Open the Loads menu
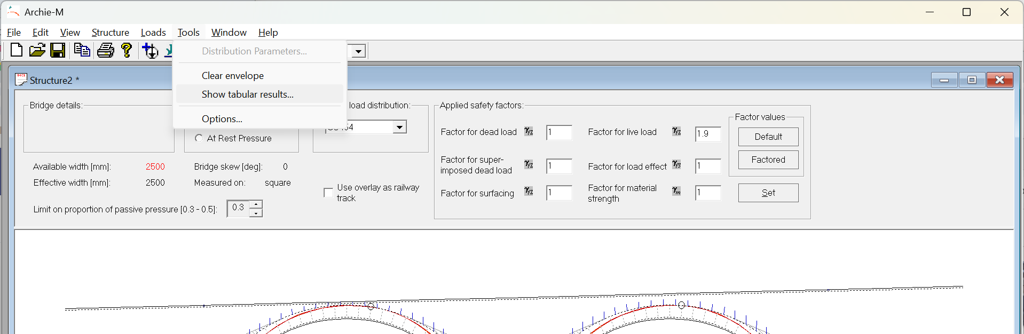Image resolution: width=1024 pixels, height=334 pixels. 153,33
